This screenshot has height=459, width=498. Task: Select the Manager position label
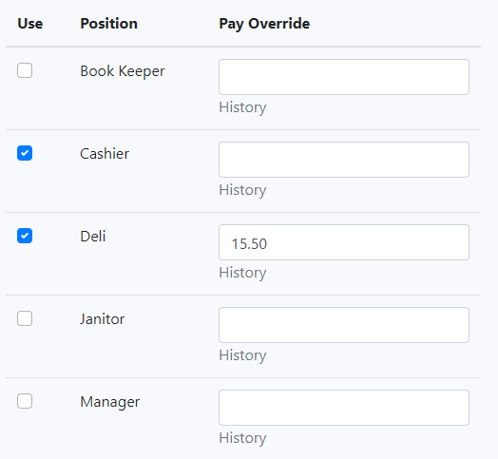[110, 402]
